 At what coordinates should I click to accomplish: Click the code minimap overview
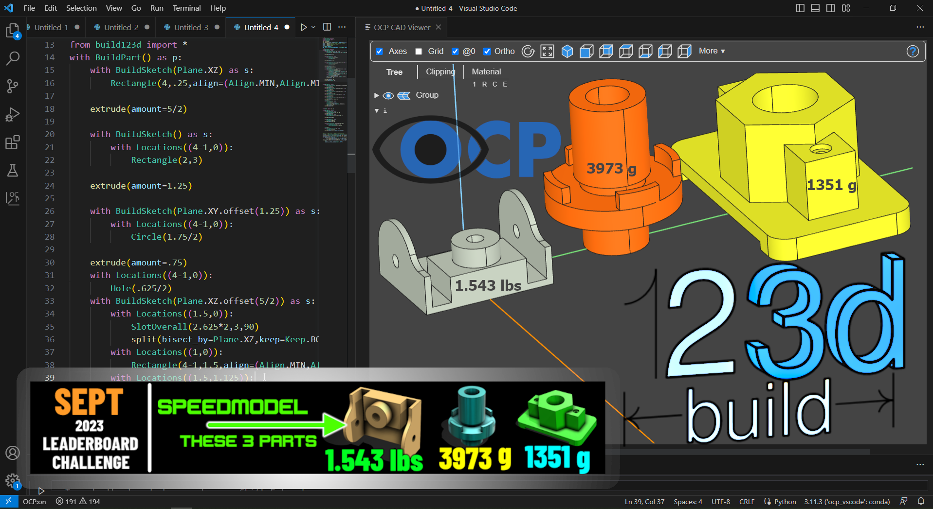pyautogui.click(x=334, y=90)
